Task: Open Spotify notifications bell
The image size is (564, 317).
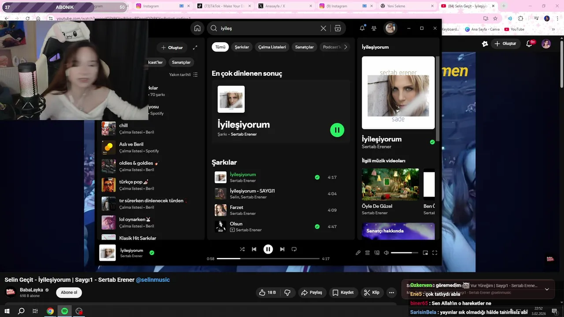Action: point(362,28)
